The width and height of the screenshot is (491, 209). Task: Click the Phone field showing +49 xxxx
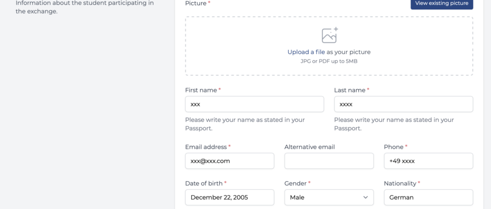(x=428, y=161)
